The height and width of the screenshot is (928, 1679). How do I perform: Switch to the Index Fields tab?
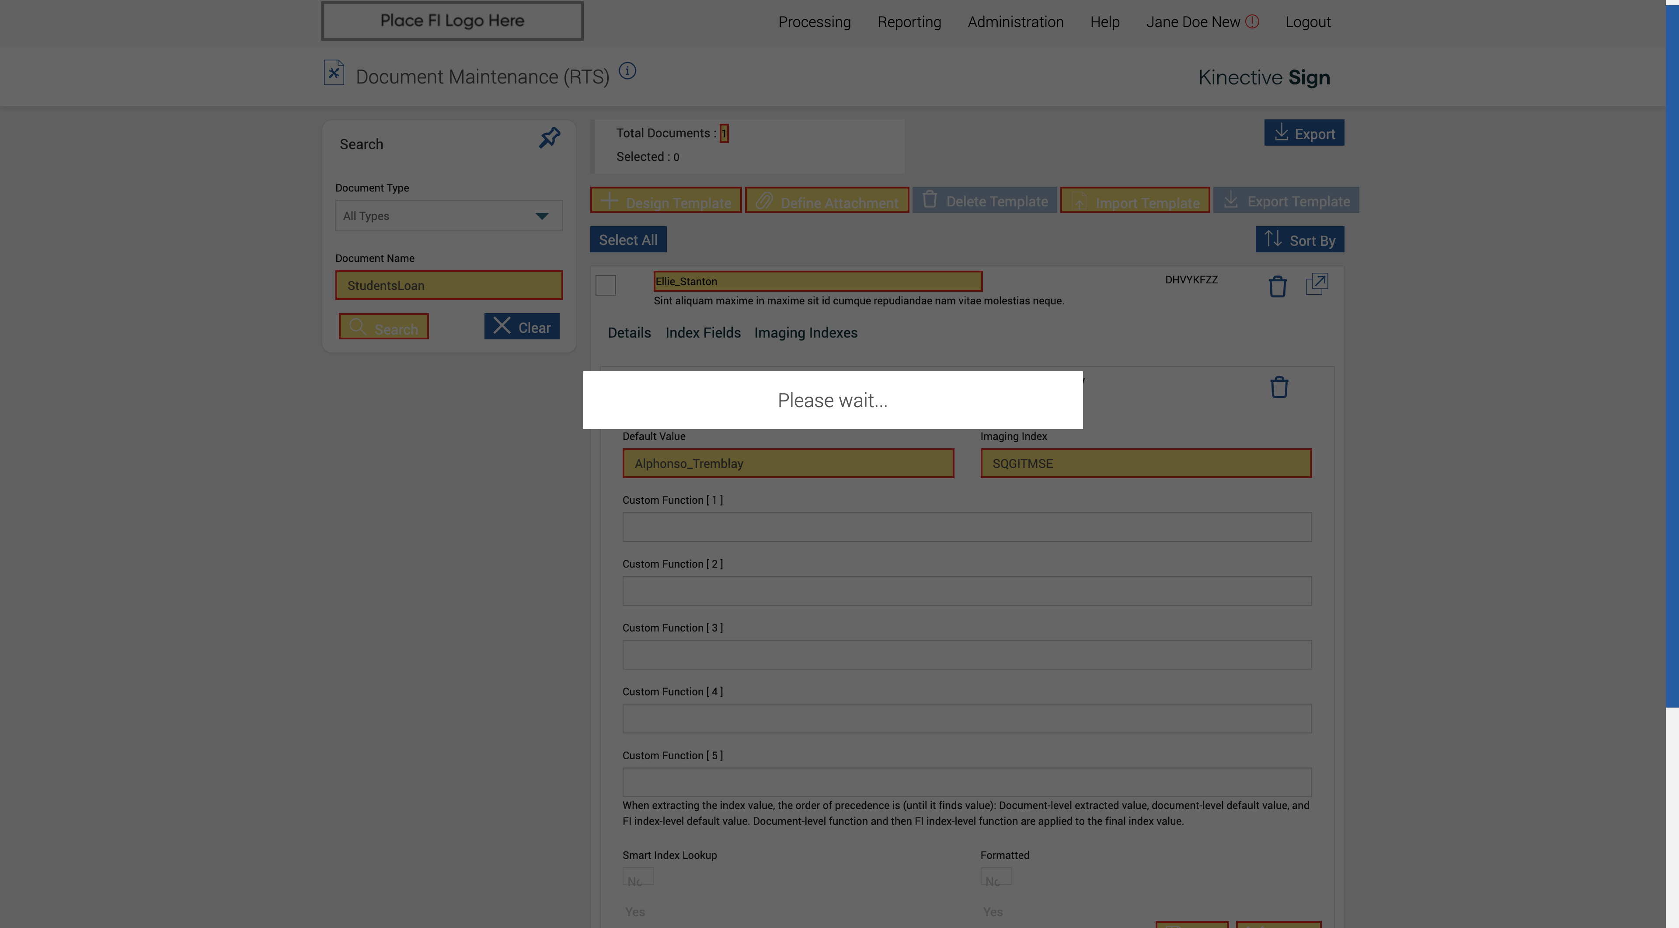click(703, 333)
